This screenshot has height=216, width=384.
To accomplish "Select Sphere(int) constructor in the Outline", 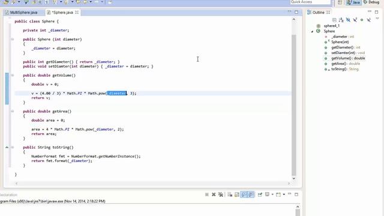I will [x=340, y=42].
